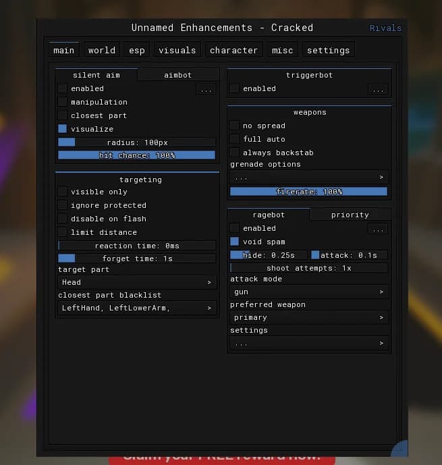Viewport: 442px width, 465px height.
Task: Click the resize grip at window corner
Action: pyautogui.click(x=400, y=448)
